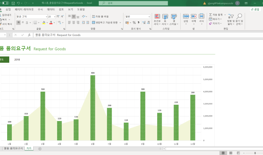Open the Insert tab (삽입)
Screen dimensions: 263x155
pyautogui.click(x=8, y=9)
